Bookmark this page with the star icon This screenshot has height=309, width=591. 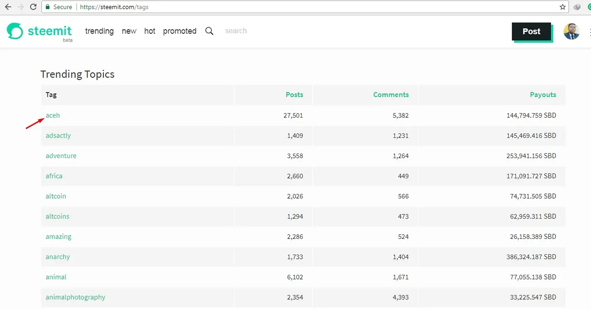562,7
